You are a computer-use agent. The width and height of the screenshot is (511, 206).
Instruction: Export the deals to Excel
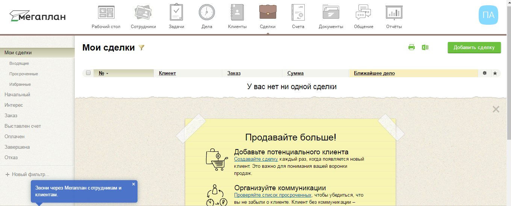point(425,47)
